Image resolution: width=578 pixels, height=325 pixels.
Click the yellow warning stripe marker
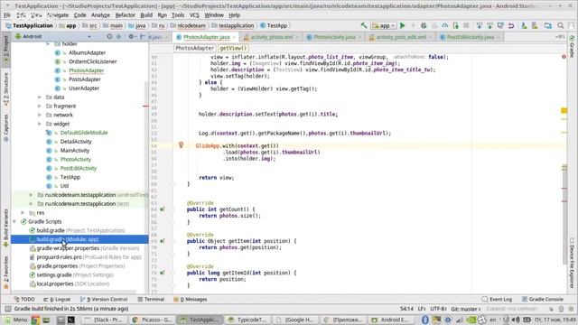pyautogui.click(x=564, y=110)
